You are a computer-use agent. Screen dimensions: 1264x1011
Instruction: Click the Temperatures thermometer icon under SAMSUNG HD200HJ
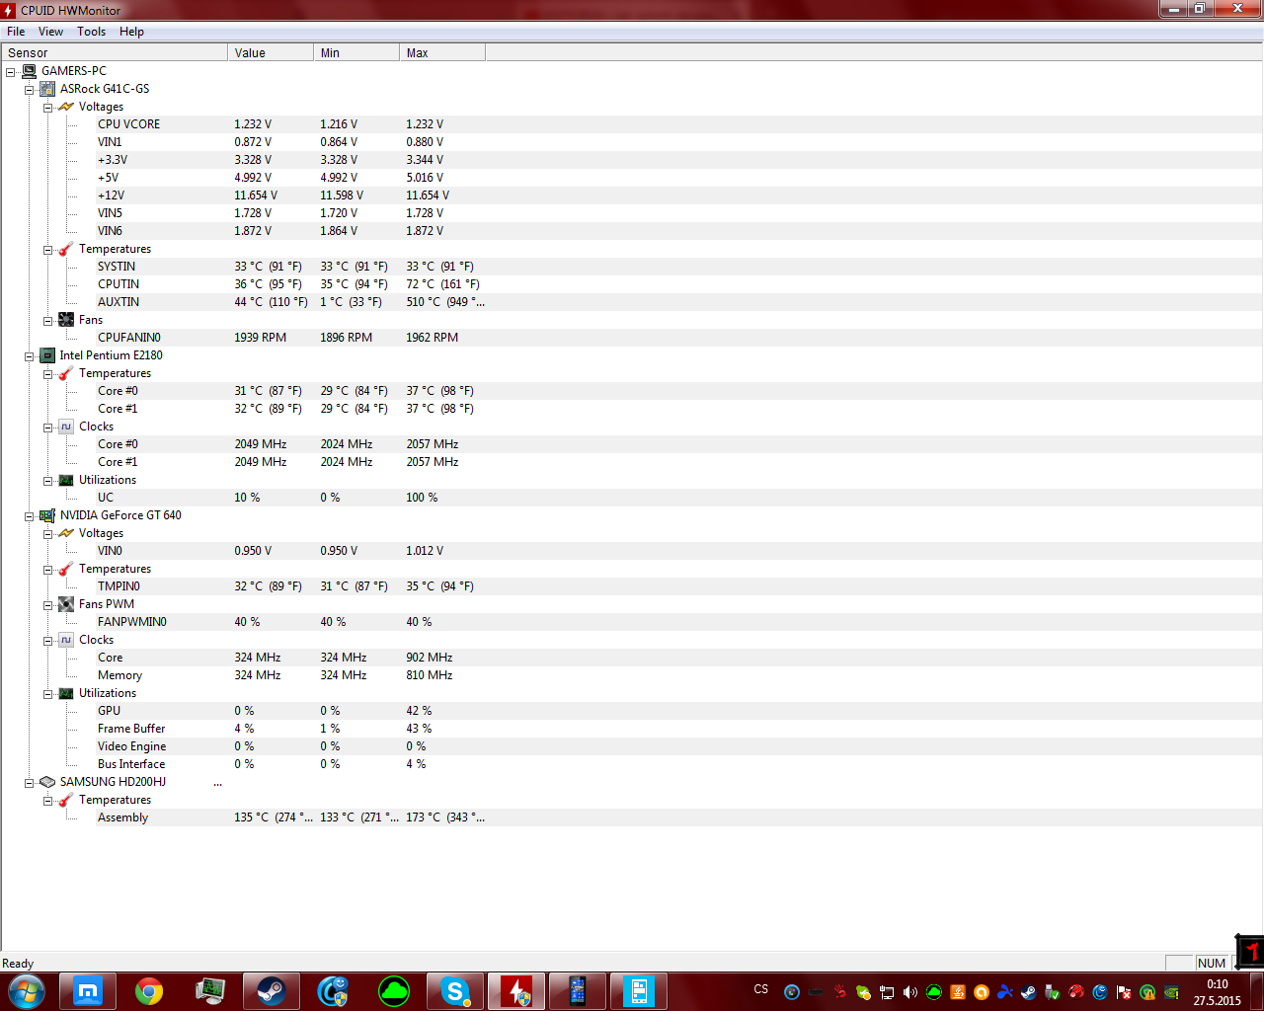(66, 800)
